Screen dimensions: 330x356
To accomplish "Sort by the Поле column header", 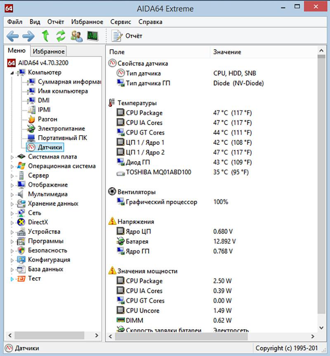I will pyautogui.click(x=158, y=52).
